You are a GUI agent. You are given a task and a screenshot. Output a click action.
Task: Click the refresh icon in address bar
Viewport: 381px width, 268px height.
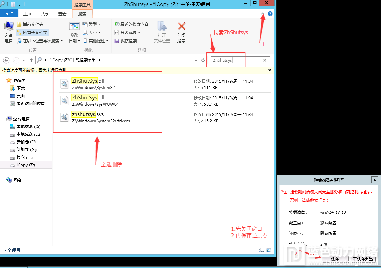(203, 60)
